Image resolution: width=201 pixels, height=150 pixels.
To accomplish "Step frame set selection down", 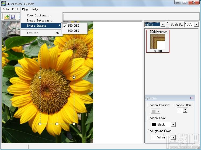I will (x=167, y=26).
